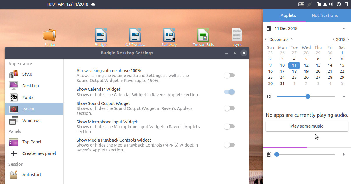The image size is (351, 184).
Task: Click the output volume slider handle
Action: (308, 97)
